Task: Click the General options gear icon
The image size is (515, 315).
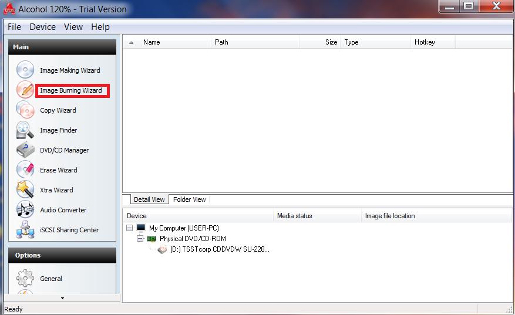Action: click(25, 278)
